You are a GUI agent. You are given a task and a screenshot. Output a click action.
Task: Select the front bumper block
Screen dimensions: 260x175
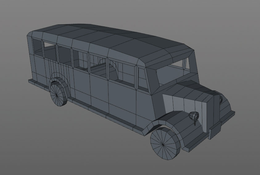[x=215, y=131]
